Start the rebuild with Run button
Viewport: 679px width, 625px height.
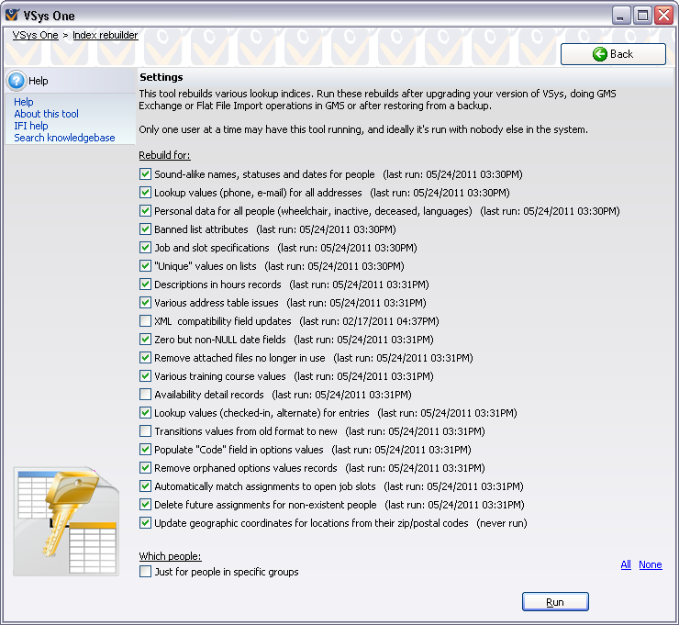coord(555,602)
